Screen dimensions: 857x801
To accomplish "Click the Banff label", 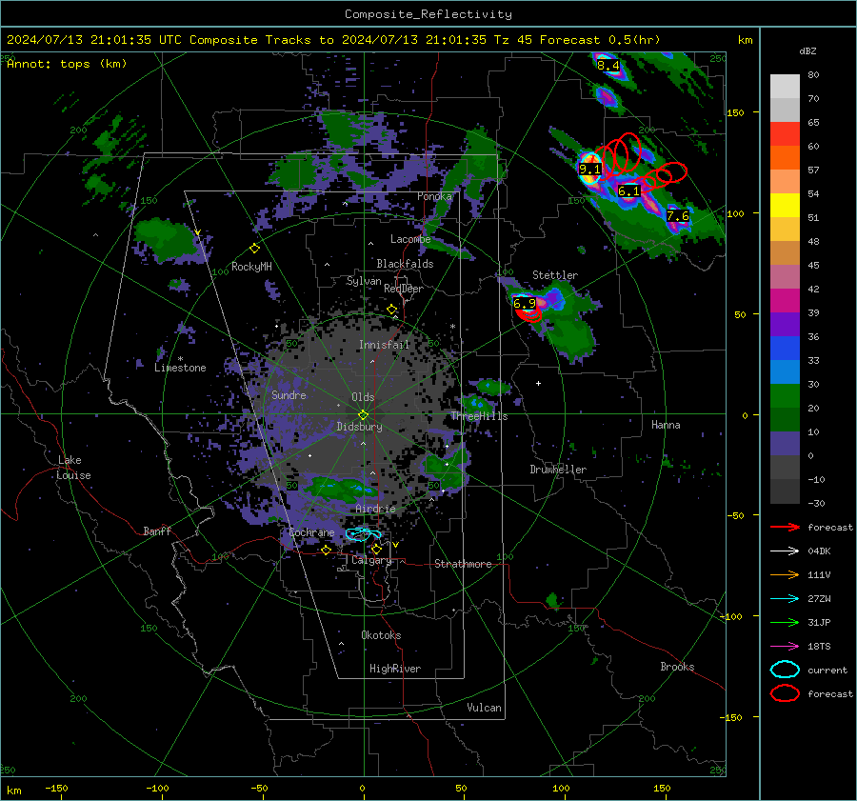I will [x=157, y=531].
